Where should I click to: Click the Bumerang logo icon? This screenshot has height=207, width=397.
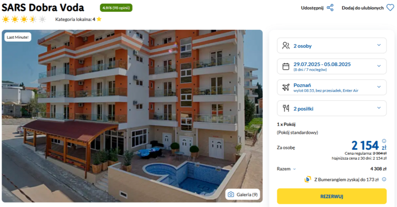(x=308, y=179)
